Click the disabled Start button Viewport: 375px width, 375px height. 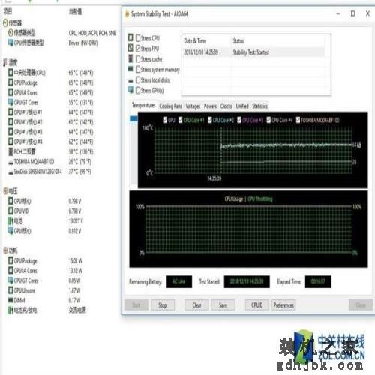136,305
